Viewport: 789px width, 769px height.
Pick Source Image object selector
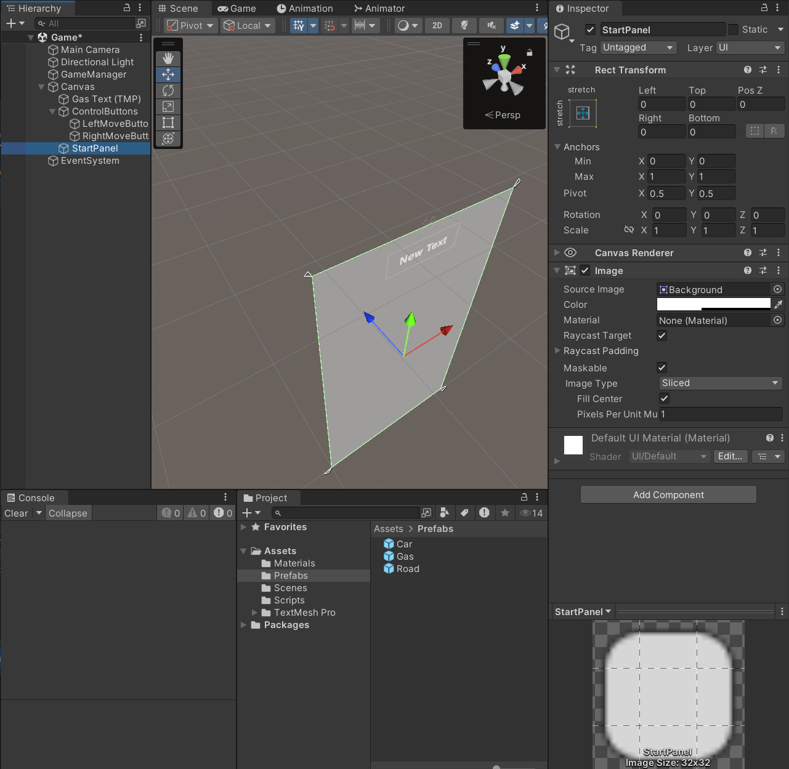(x=778, y=289)
